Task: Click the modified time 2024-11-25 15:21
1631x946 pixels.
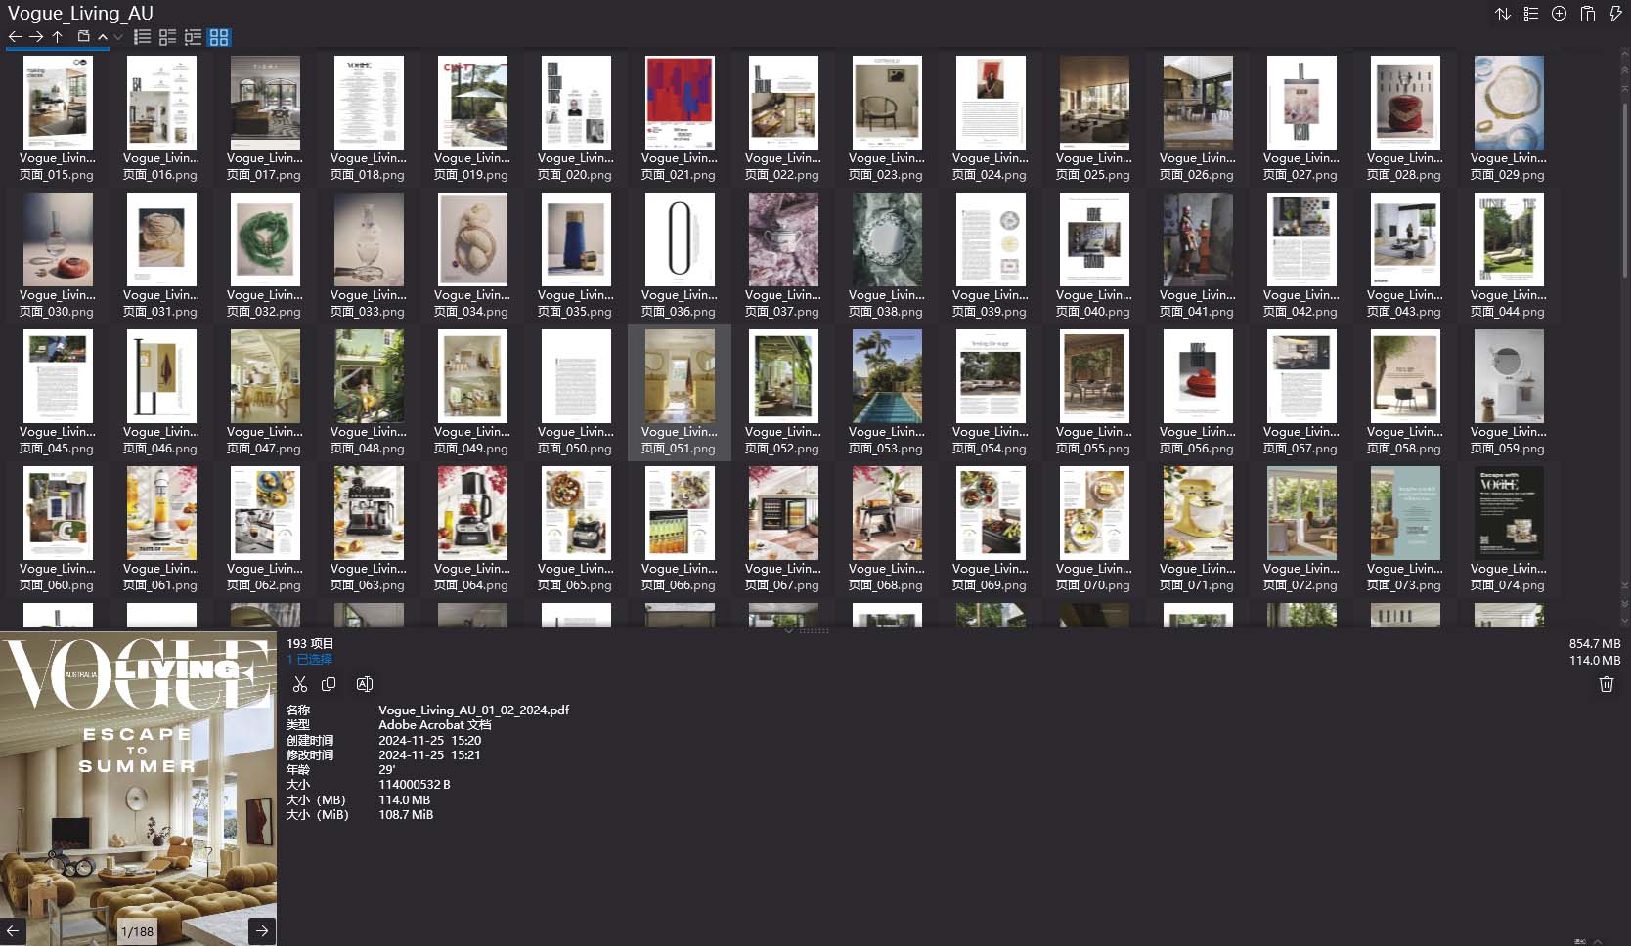Action: pos(429,755)
